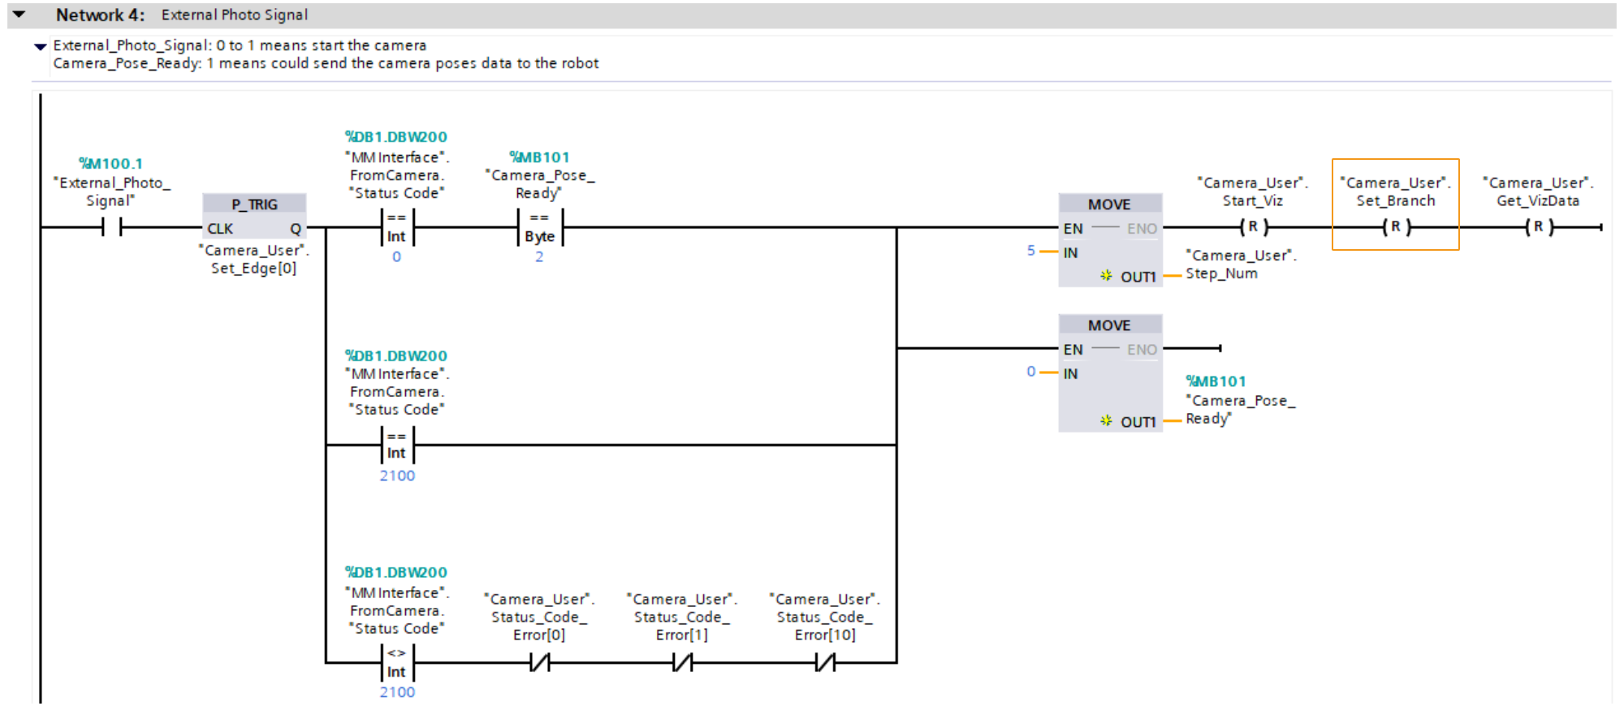
Task: Click the == Byte comparator for Camera_Pose_Ready
Action: pyautogui.click(x=539, y=228)
